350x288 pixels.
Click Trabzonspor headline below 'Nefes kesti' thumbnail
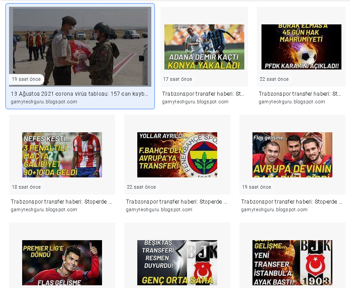(x=61, y=202)
